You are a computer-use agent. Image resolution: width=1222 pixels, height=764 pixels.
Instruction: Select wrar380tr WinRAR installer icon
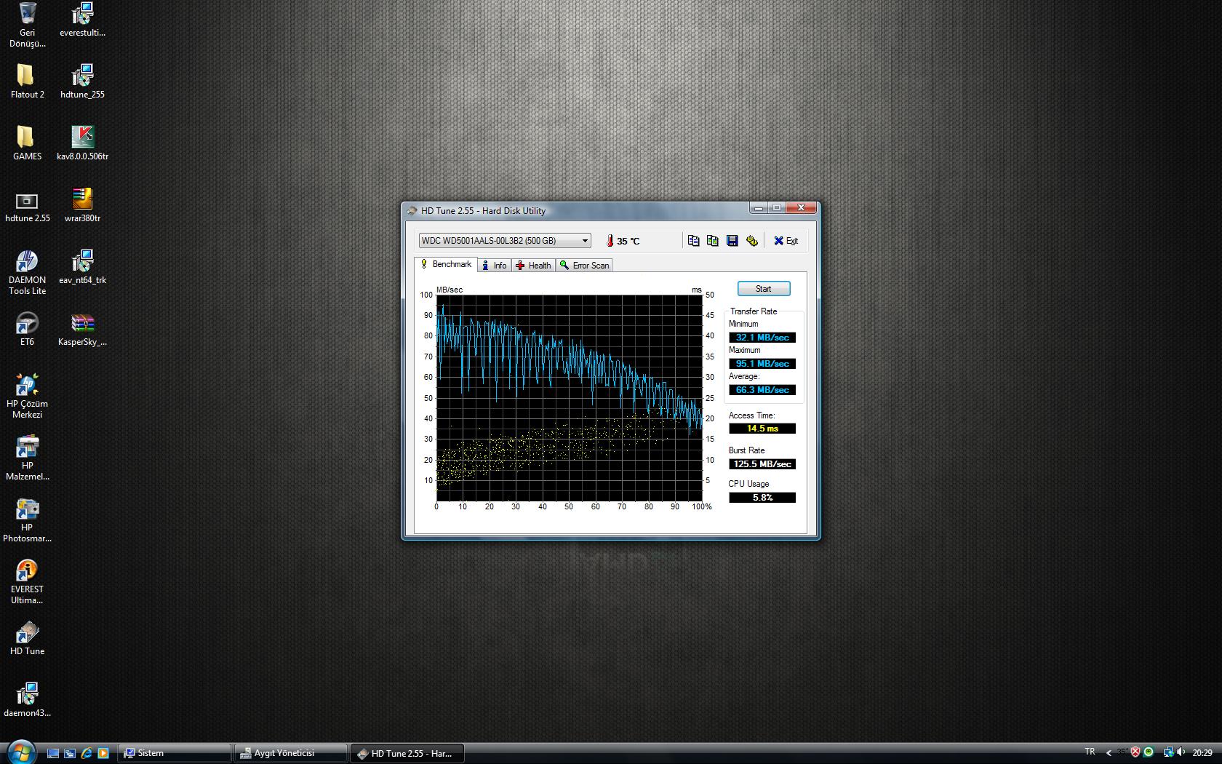[x=82, y=205]
